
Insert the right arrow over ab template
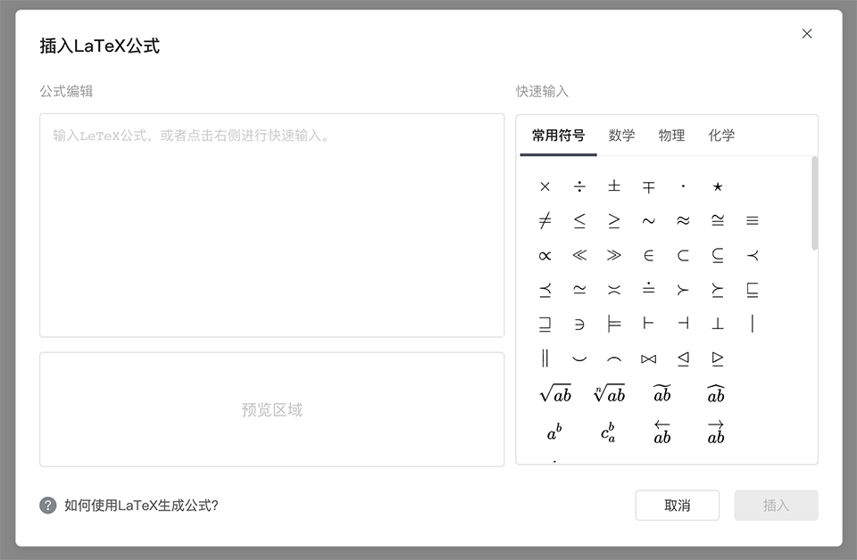[716, 432]
